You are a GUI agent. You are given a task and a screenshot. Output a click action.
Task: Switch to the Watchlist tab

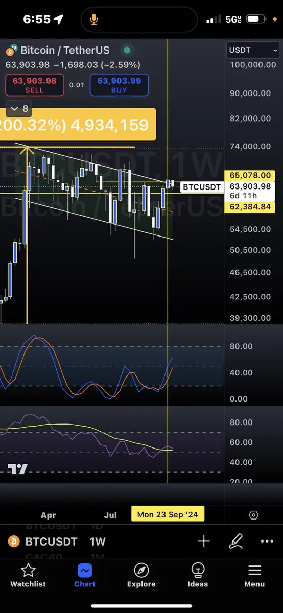pos(28,575)
